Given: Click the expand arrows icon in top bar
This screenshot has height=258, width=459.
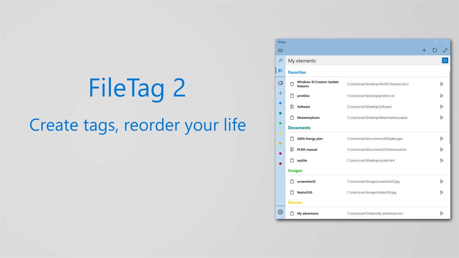Looking at the screenshot, I should (445, 50).
